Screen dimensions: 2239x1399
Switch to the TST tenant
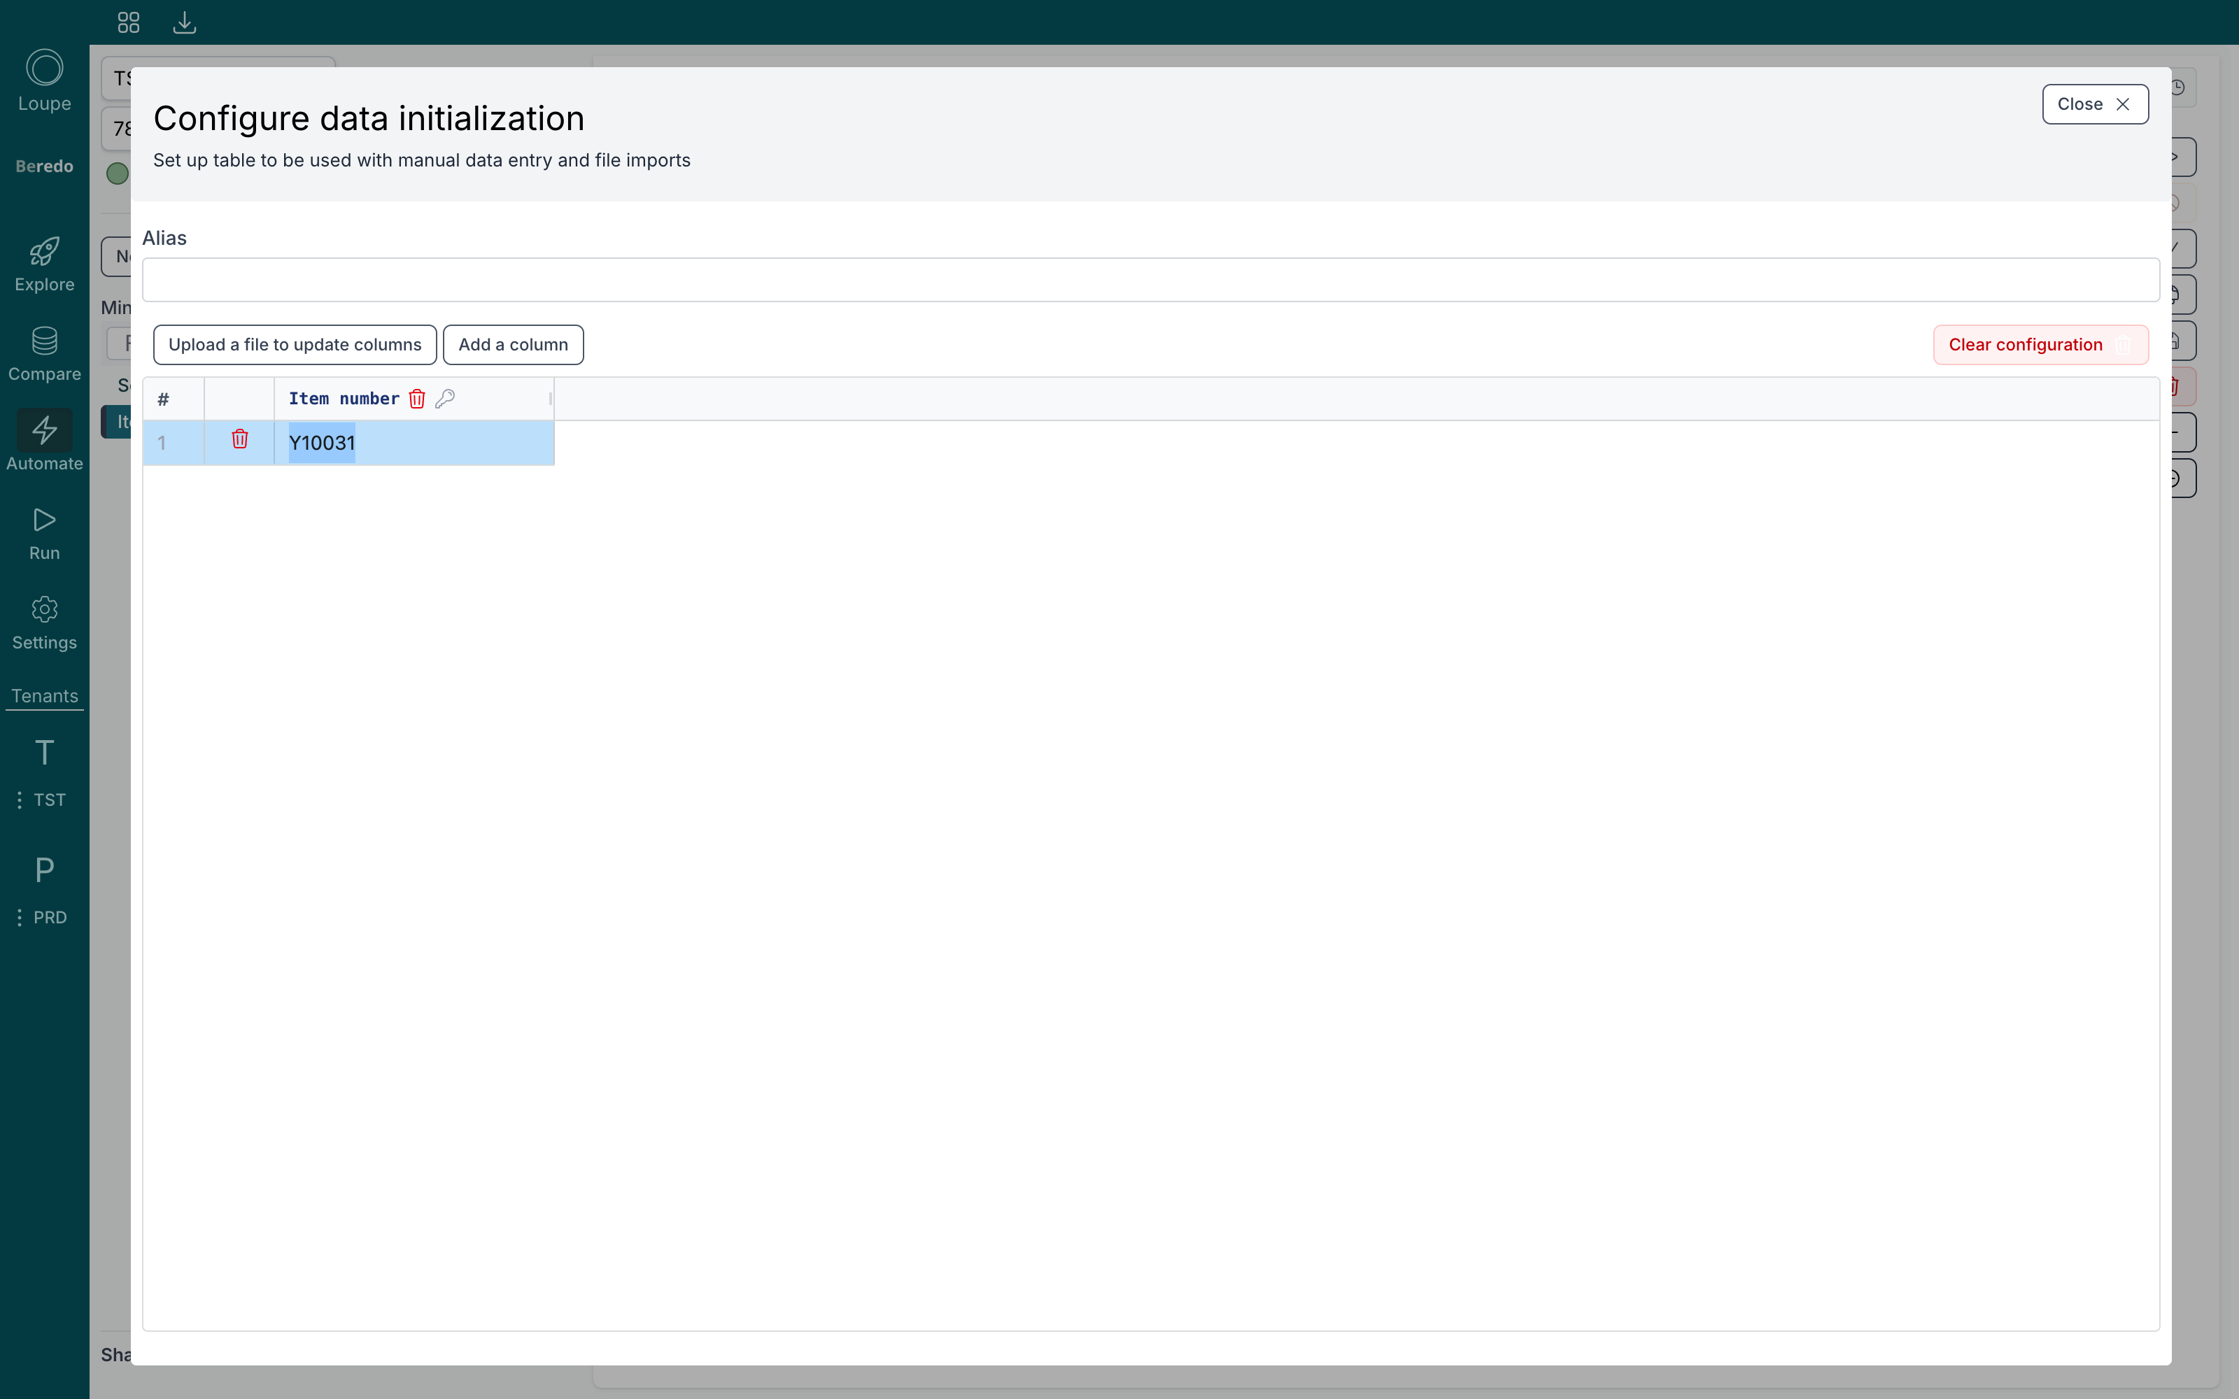[x=44, y=753]
